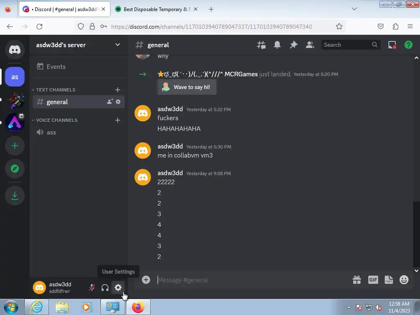The width and height of the screenshot is (420, 315).
Task: Bookmark this page with the star icon
Action: click(339, 26)
